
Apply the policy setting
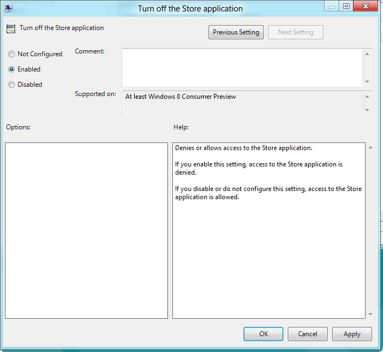point(352,334)
